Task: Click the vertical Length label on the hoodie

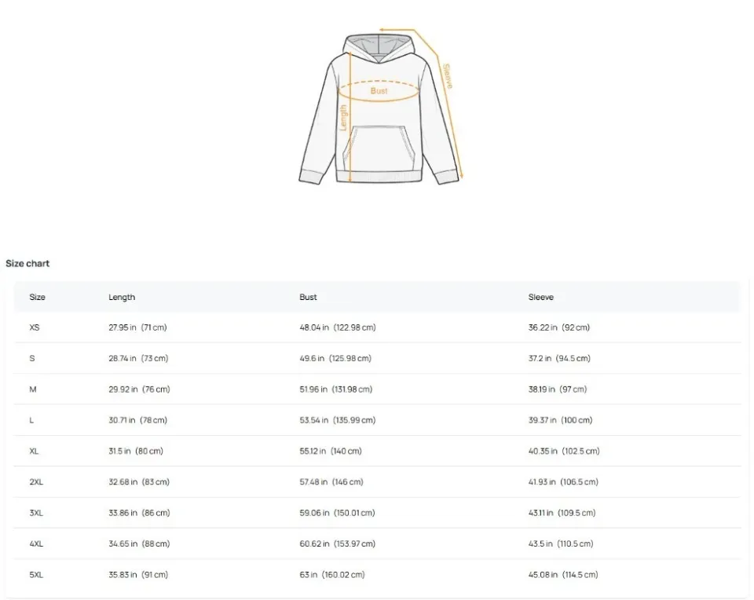Action: (343, 118)
